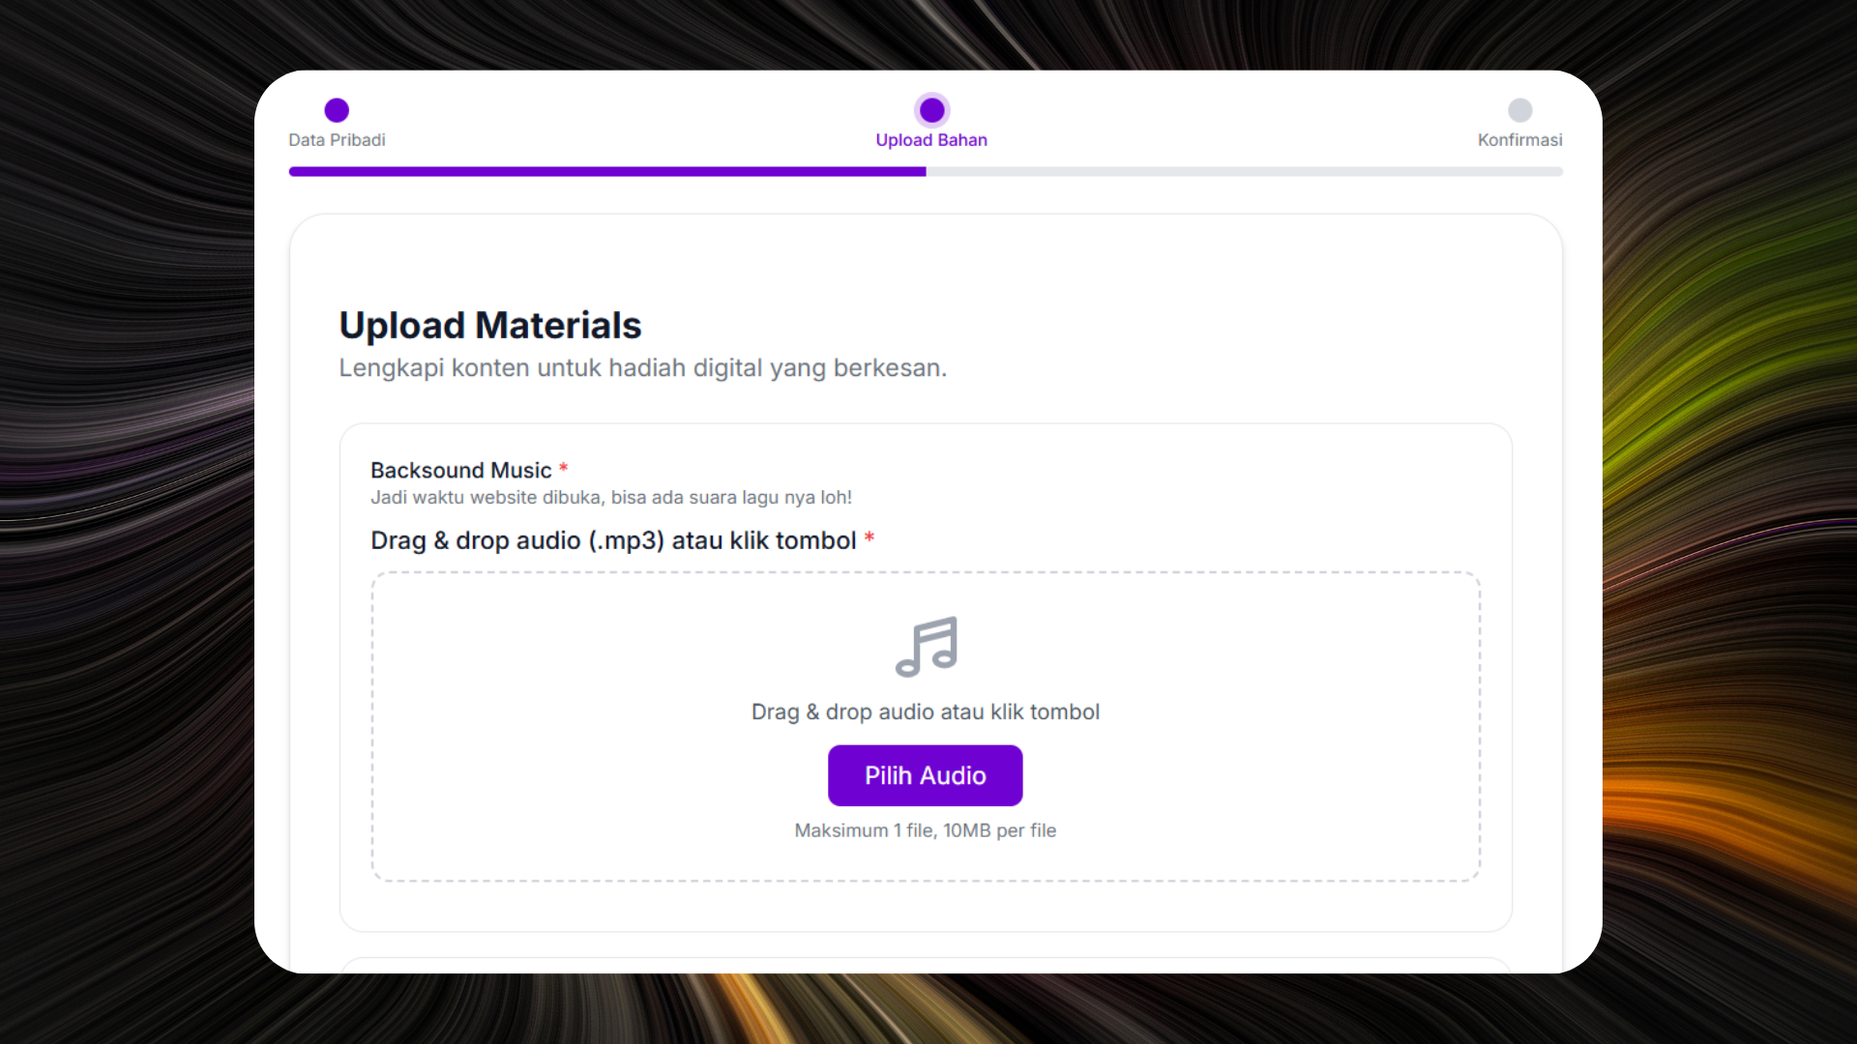Click the Data Pribadi step circle
Screen dimensions: 1857x1044
pos(337,110)
